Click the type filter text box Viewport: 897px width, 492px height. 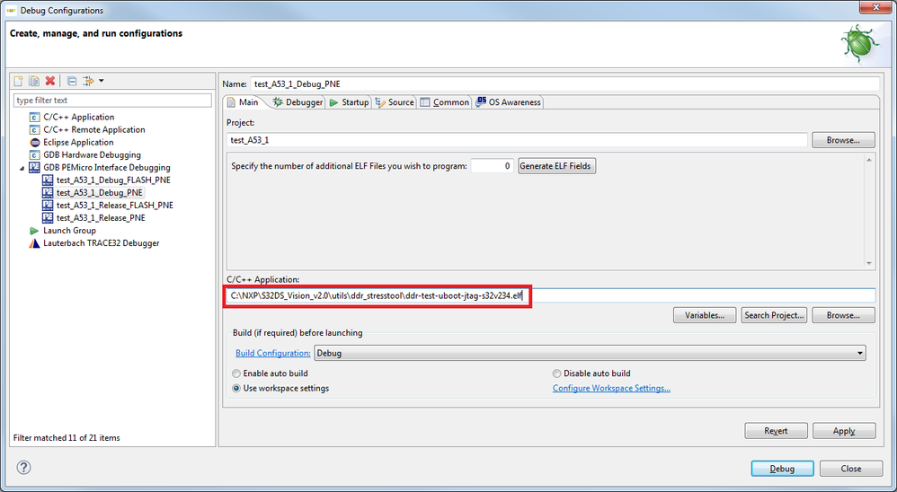pos(112,100)
